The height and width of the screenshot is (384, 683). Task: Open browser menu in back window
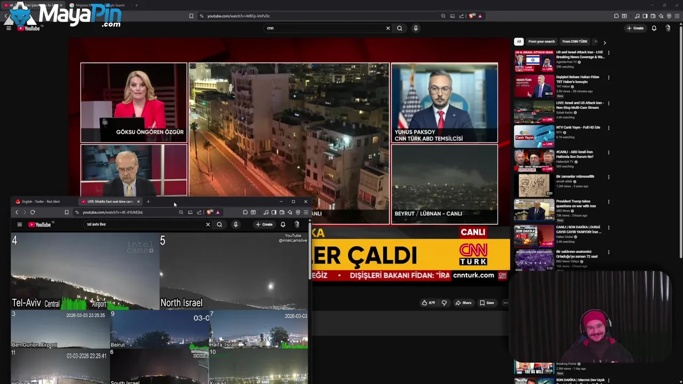tap(677, 16)
